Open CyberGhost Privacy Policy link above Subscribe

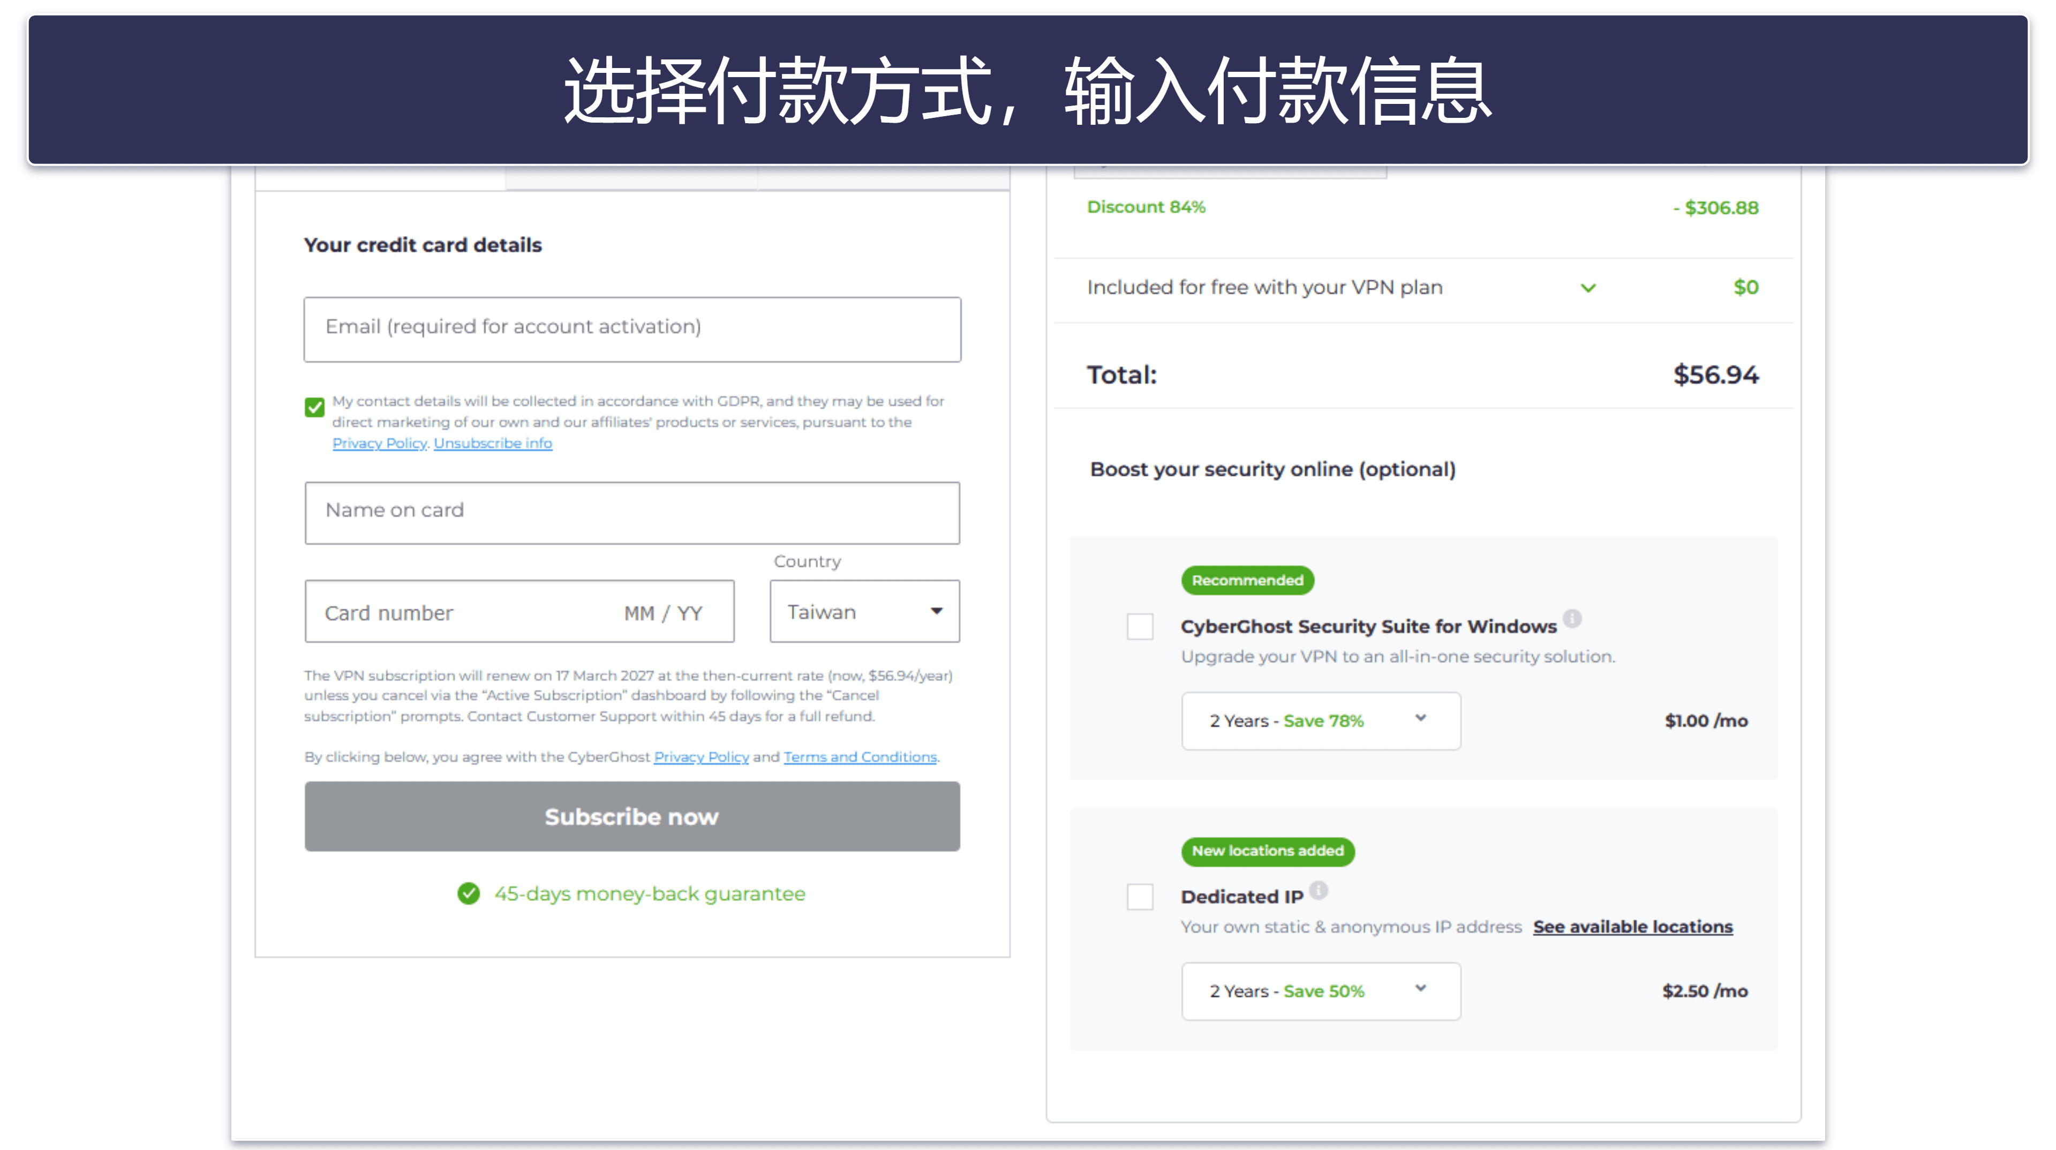(701, 756)
